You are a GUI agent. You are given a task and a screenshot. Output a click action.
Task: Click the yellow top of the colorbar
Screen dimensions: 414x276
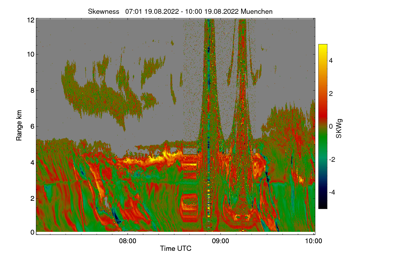tap(323, 47)
